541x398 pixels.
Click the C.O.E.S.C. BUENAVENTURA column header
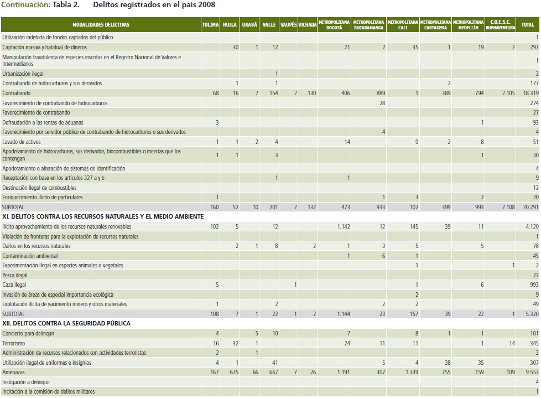[500, 25]
